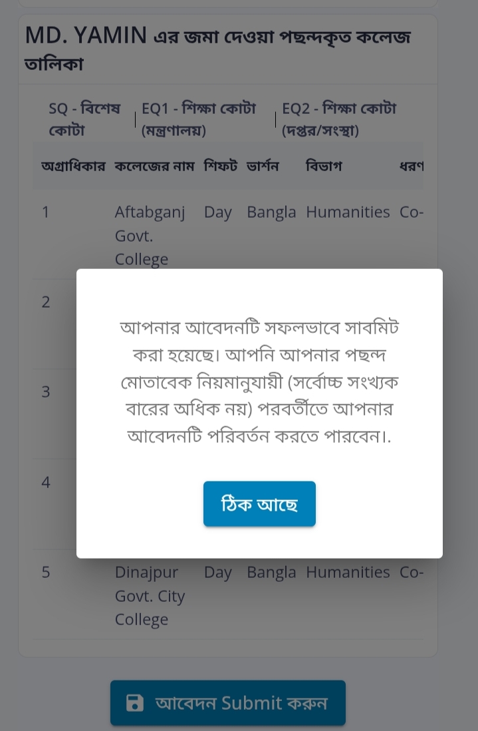Click Humanities in the Dinajpur row
This screenshot has width=478, height=731.
point(348,573)
